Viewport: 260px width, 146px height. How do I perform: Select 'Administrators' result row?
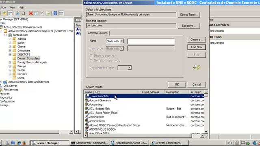point(144,121)
